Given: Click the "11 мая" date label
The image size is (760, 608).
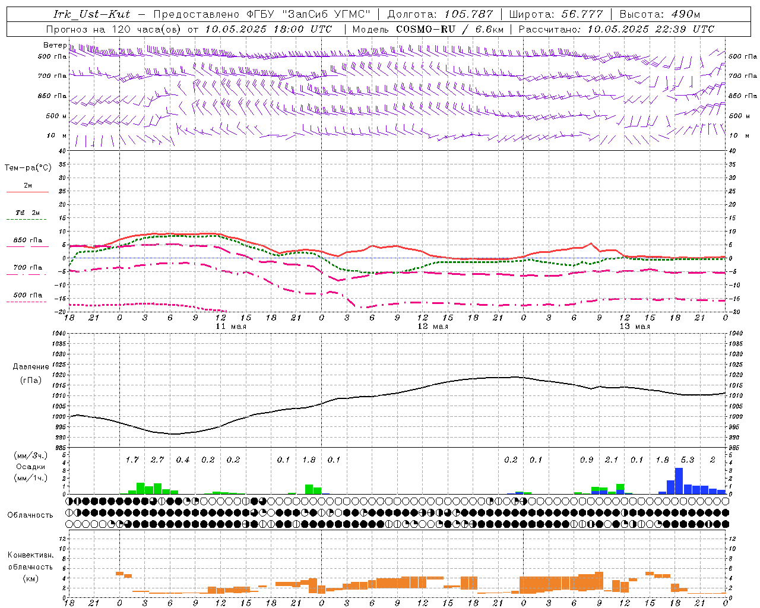Looking at the screenshot, I should coord(230,327).
